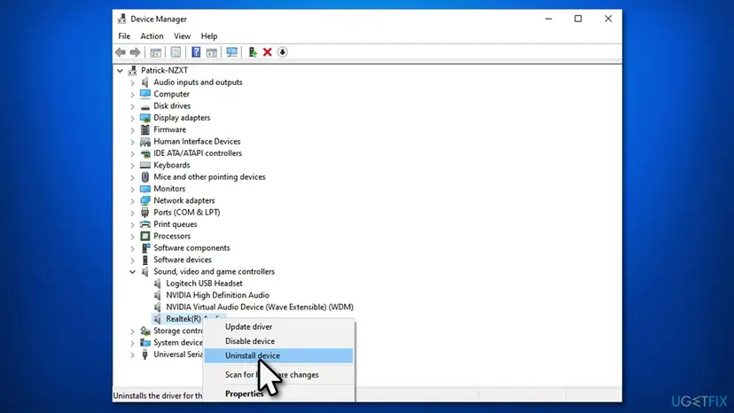Expand the IDE ATA/ATAPI controllers category

(x=132, y=153)
